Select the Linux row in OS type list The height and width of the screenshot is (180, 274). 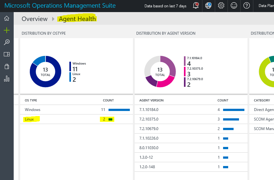pyautogui.click(x=76, y=119)
